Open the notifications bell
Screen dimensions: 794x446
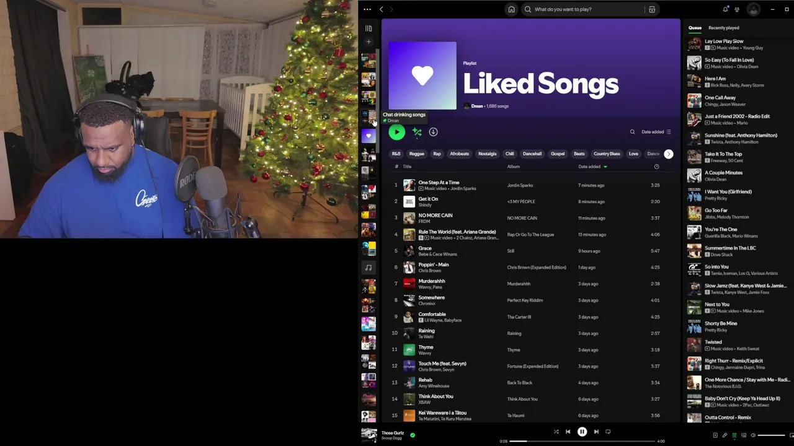725,9
